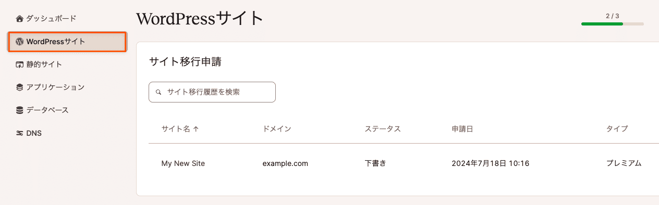
Task: Click the applications stack icon
Action: pyautogui.click(x=20, y=87)
